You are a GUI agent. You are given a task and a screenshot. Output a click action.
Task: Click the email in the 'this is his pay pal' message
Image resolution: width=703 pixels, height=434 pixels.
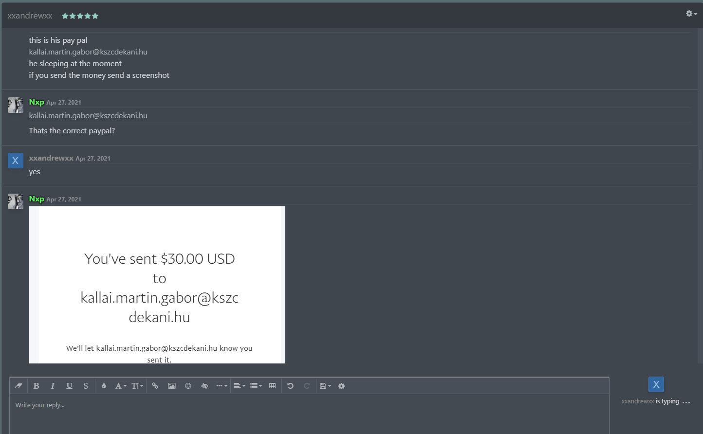tap(88, 52)
